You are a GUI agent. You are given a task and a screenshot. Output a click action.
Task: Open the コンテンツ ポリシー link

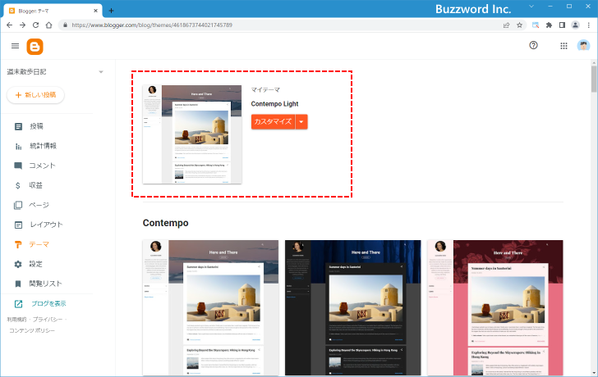click(32, 330)
